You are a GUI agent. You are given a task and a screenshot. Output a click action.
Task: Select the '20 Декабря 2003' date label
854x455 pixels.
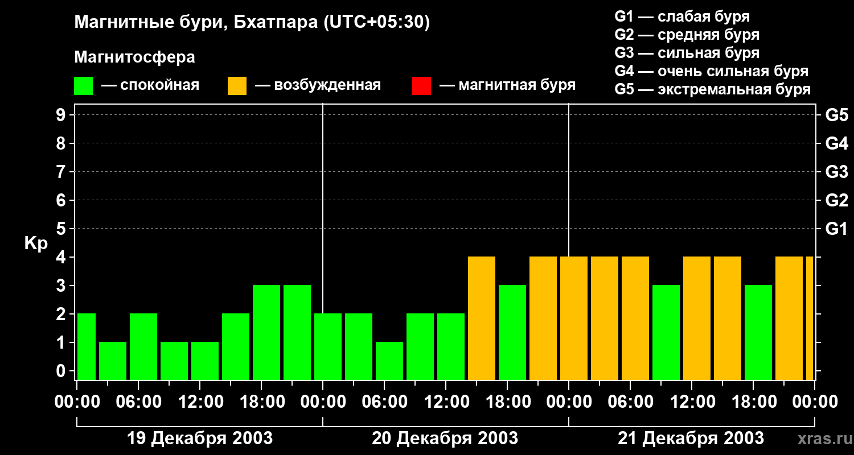click(445, 439)
